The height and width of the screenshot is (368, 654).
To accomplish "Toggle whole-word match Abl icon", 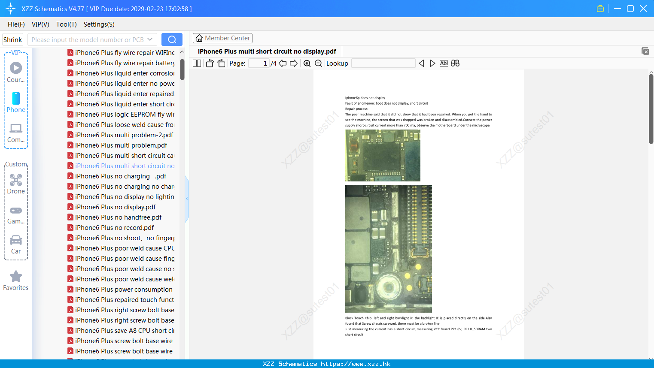I will [444, 63].
